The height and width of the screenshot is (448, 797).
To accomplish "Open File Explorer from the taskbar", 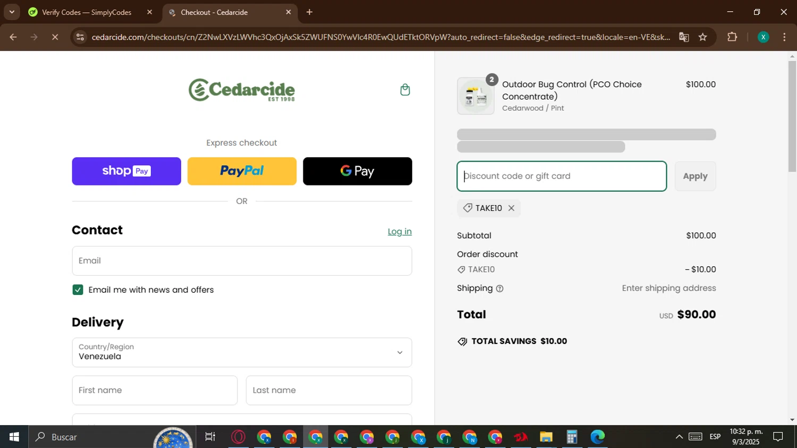I will (x=546, y=437).
